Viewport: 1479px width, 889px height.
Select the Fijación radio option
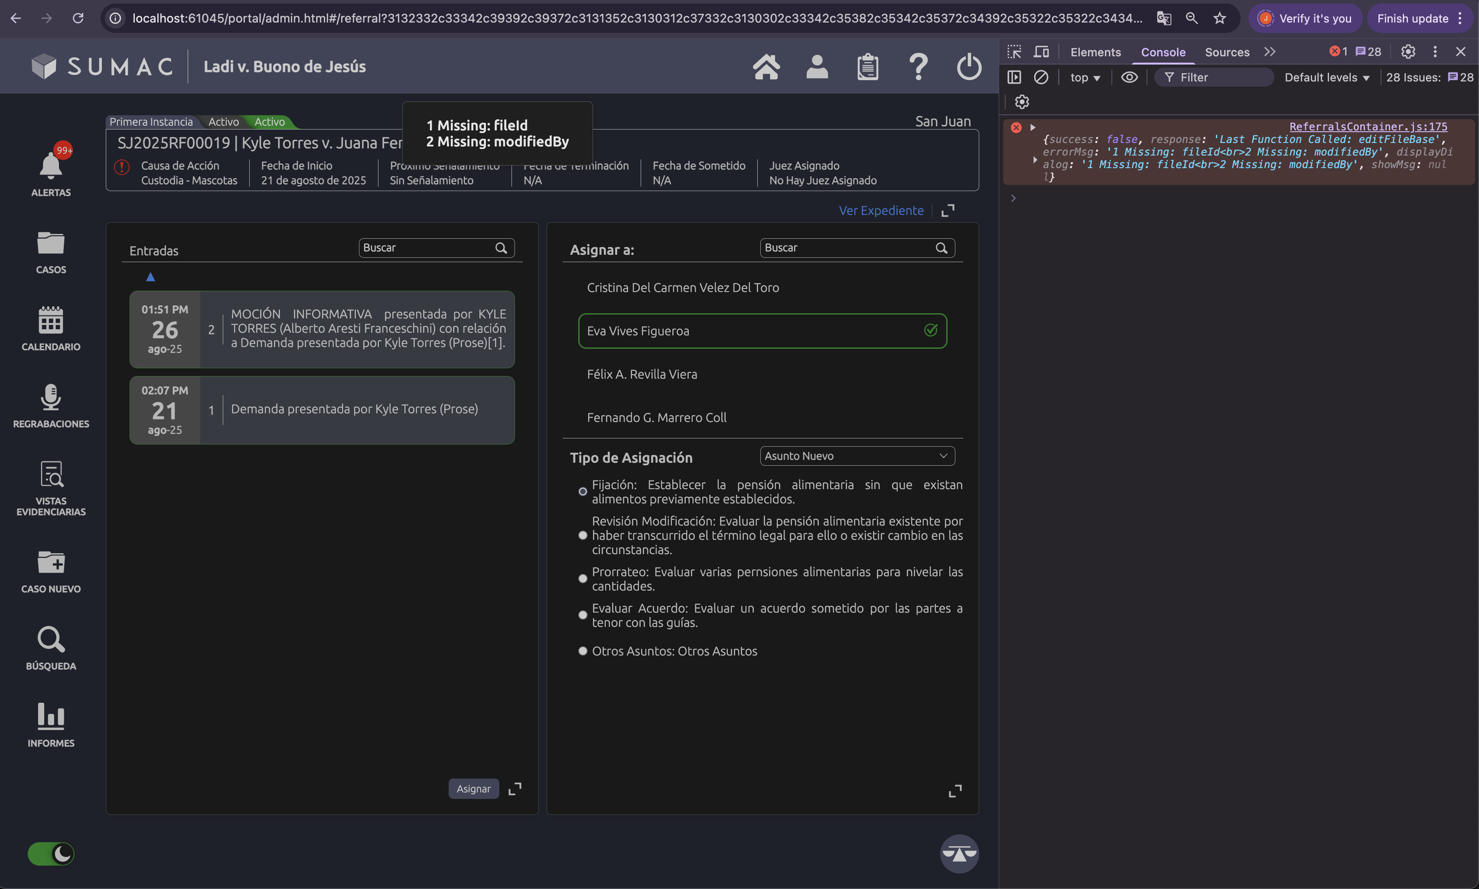tap(583, 492)
